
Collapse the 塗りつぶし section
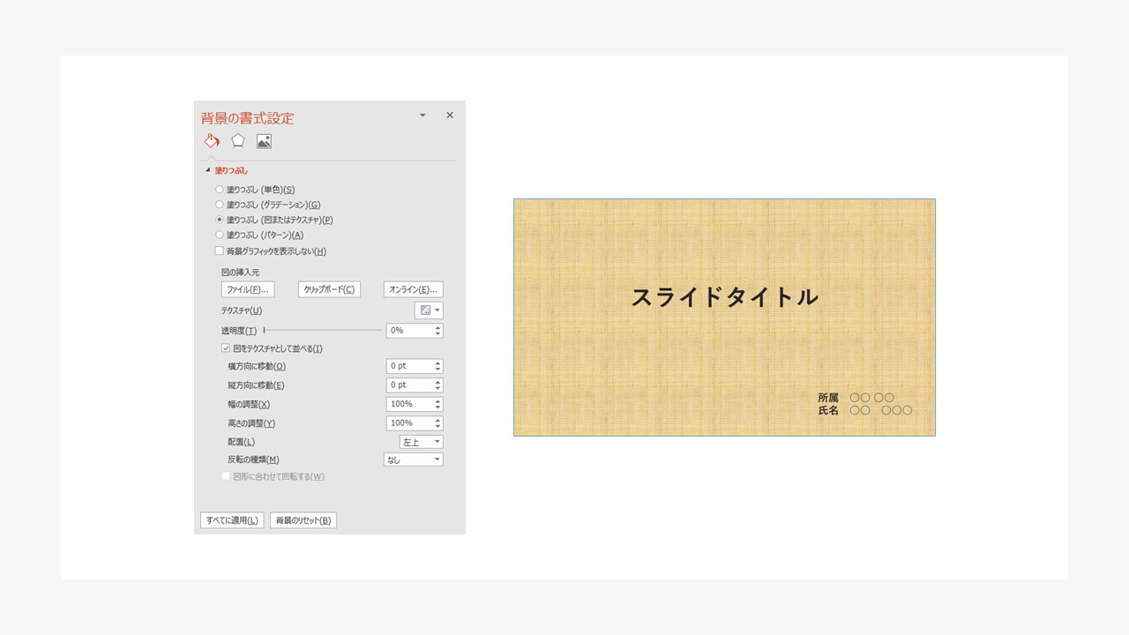click(208, 170)
